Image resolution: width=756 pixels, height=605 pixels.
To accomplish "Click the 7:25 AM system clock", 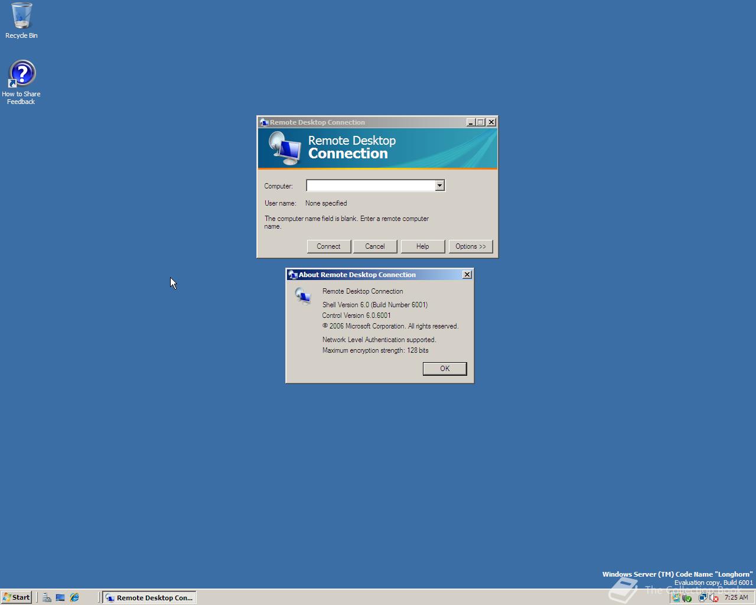I will 736,597.
